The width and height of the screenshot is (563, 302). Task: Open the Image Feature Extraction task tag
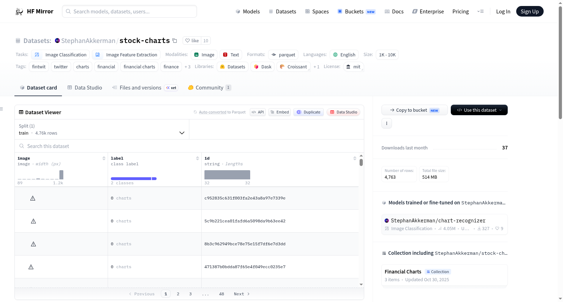[x=126, y=55]
